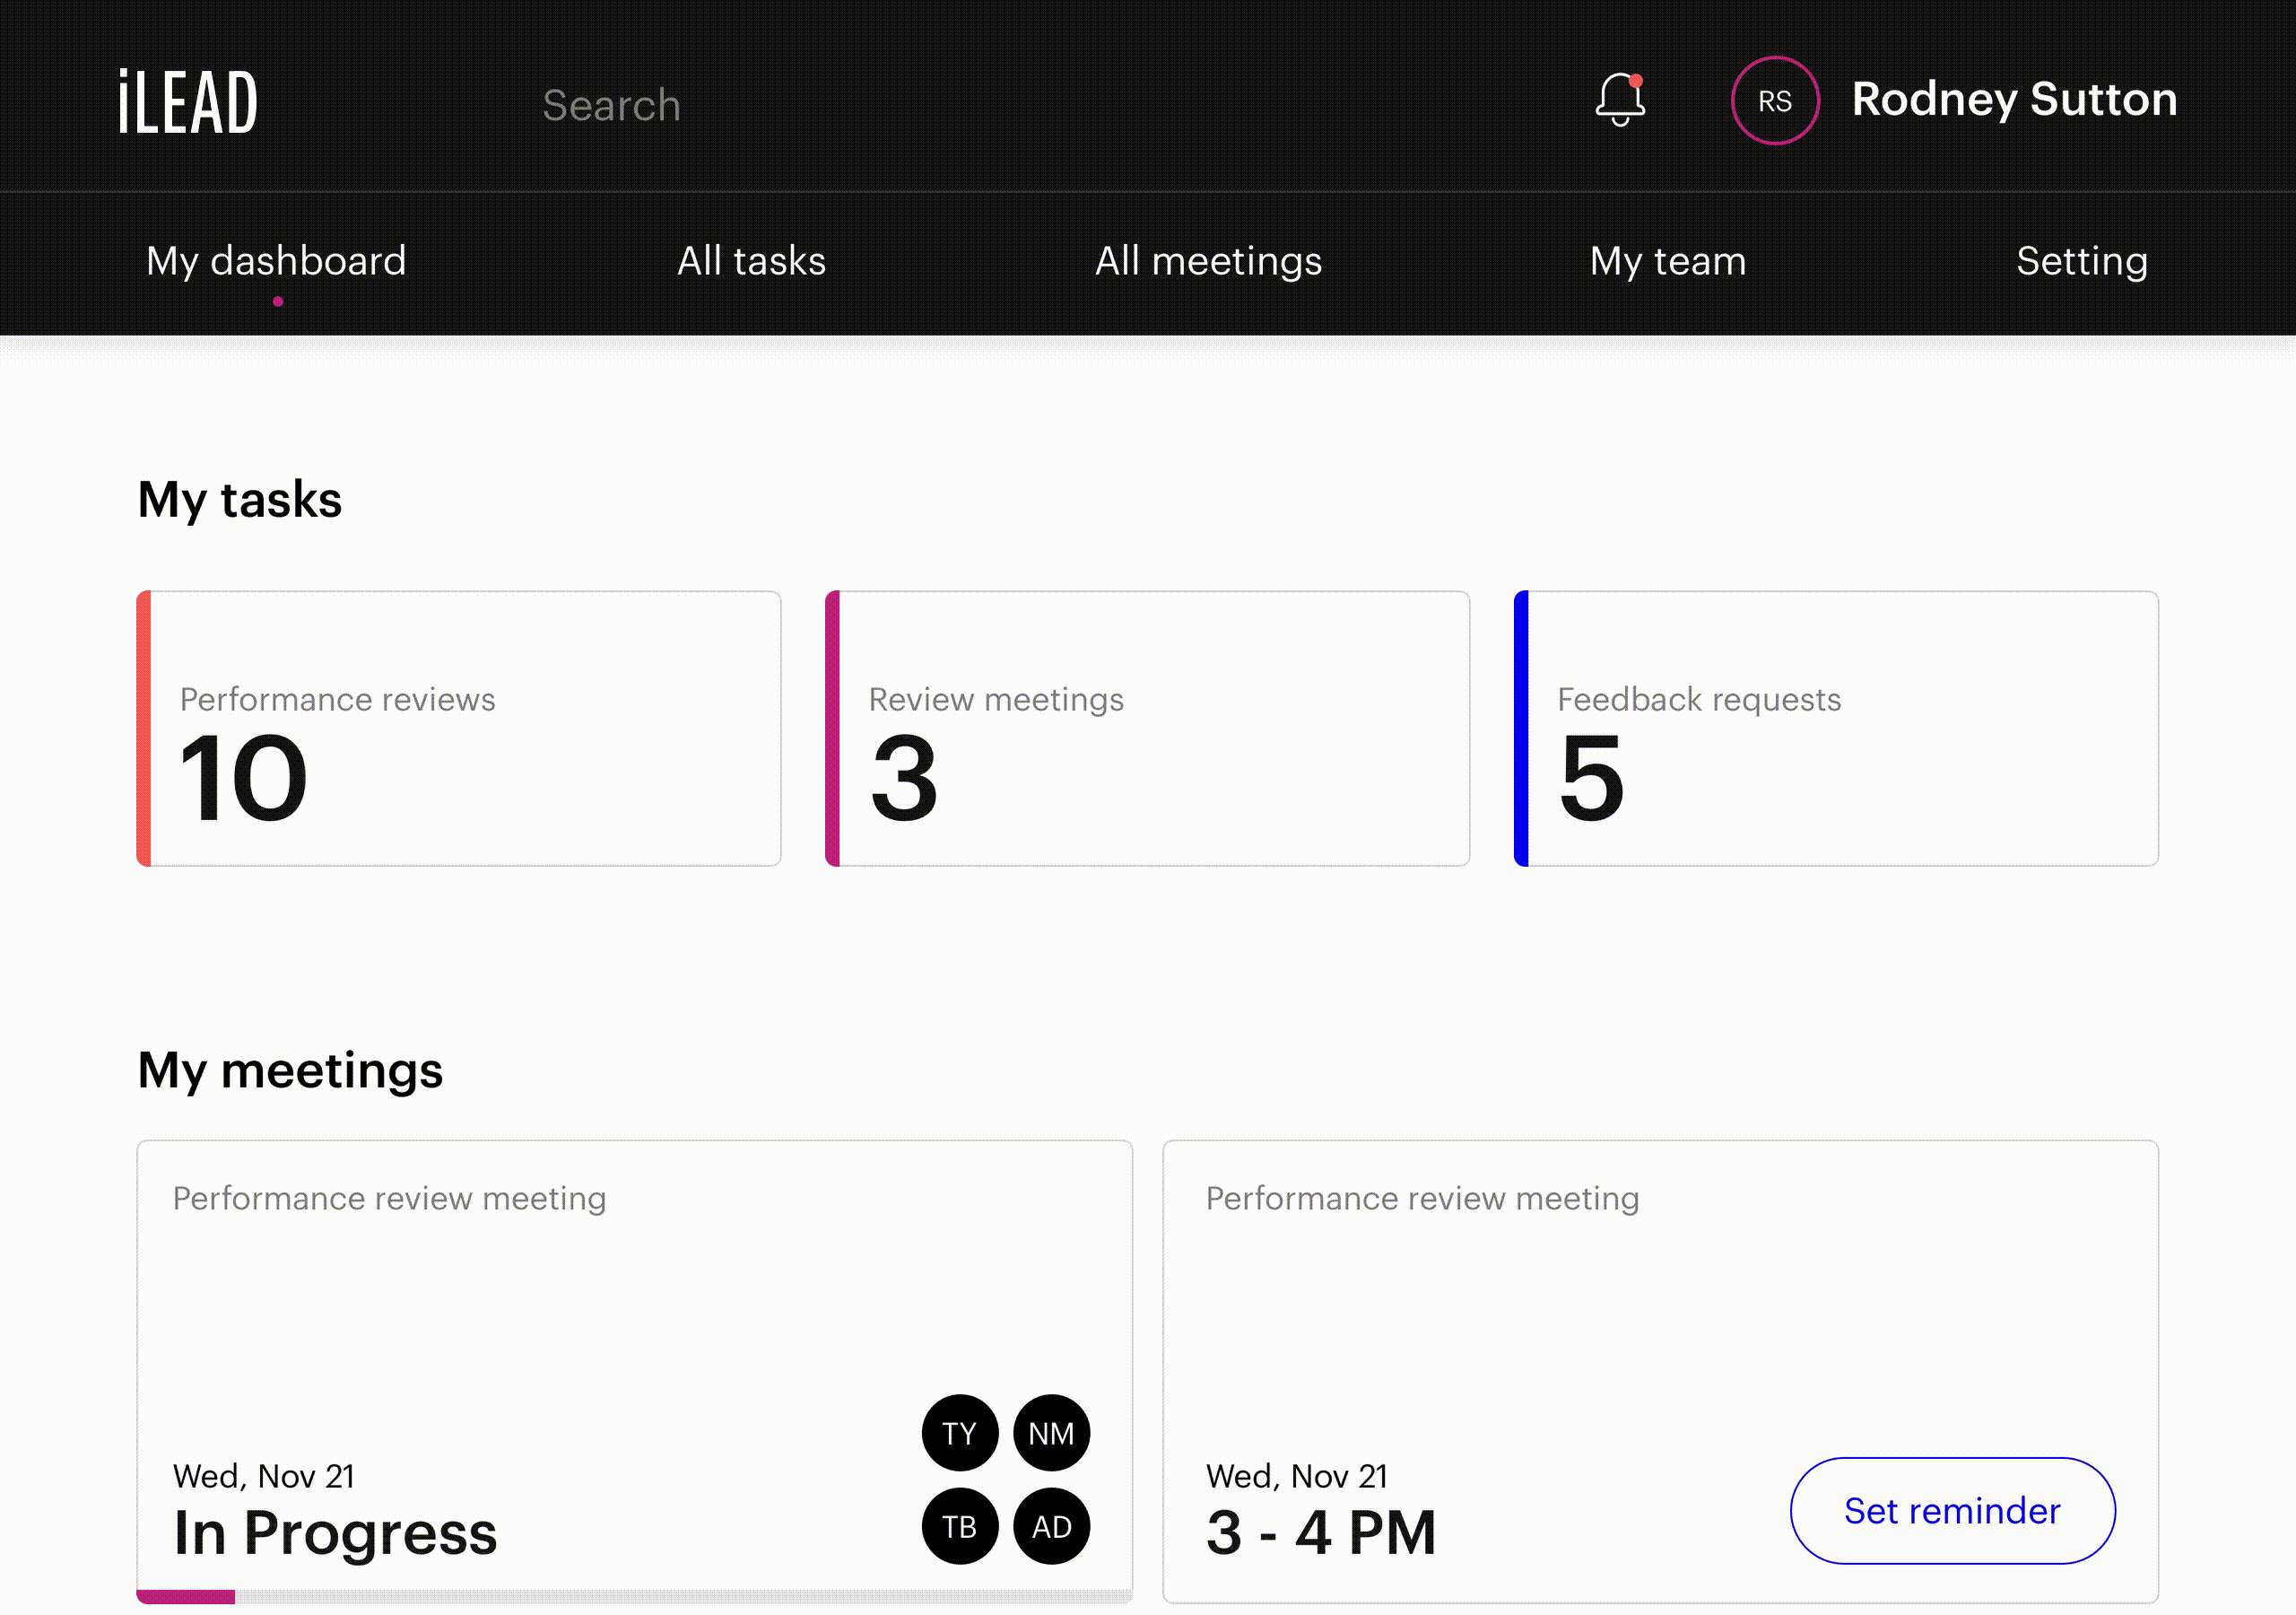The image size is (2296, 1615).
Task: Click the iLEAD logo
Action: pyautogui.click(x=188, y=102)
